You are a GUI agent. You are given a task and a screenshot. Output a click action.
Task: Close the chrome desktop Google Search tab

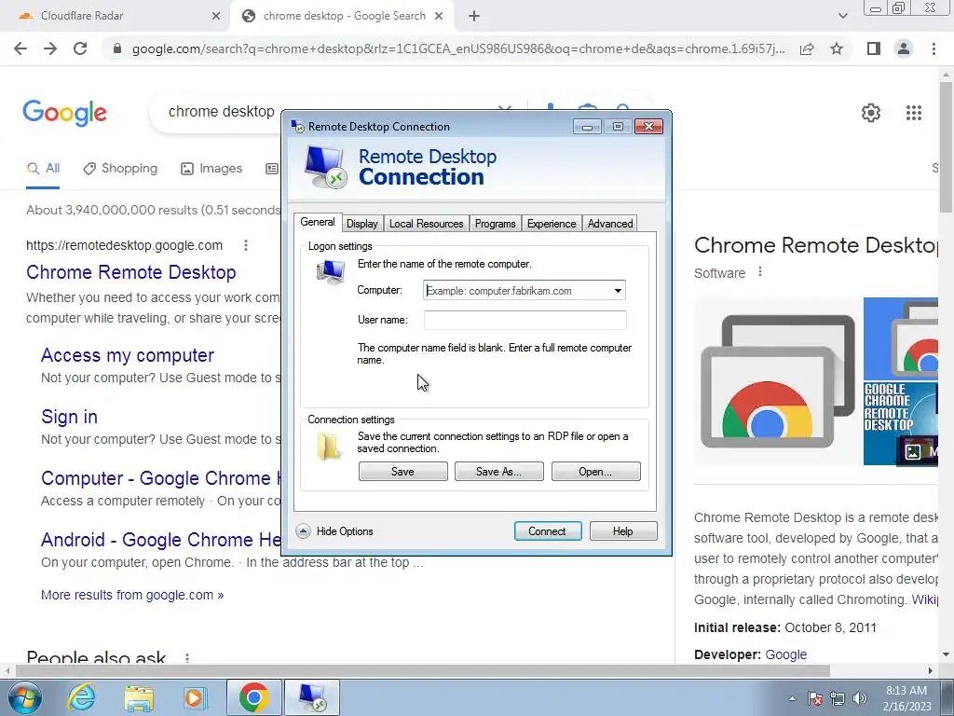coord(439,16)
